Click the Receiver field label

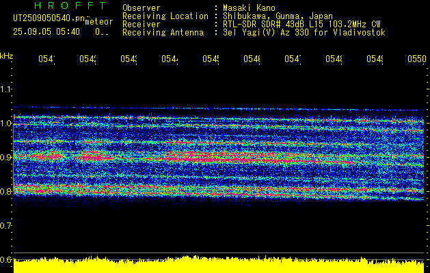point(142,25)
